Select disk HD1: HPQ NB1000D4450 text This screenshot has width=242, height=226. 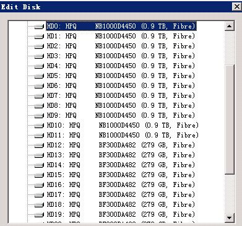[121, 36]
